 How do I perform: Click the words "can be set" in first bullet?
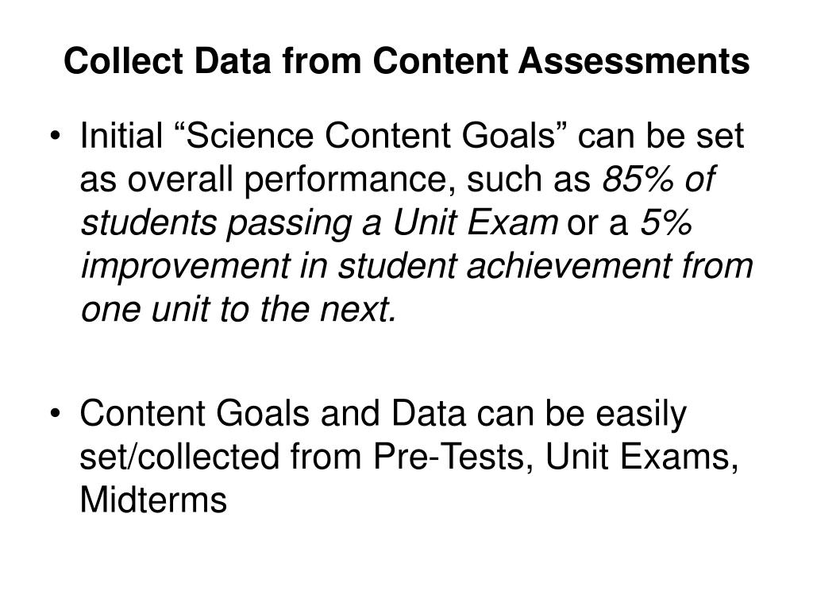coord(661,135)
